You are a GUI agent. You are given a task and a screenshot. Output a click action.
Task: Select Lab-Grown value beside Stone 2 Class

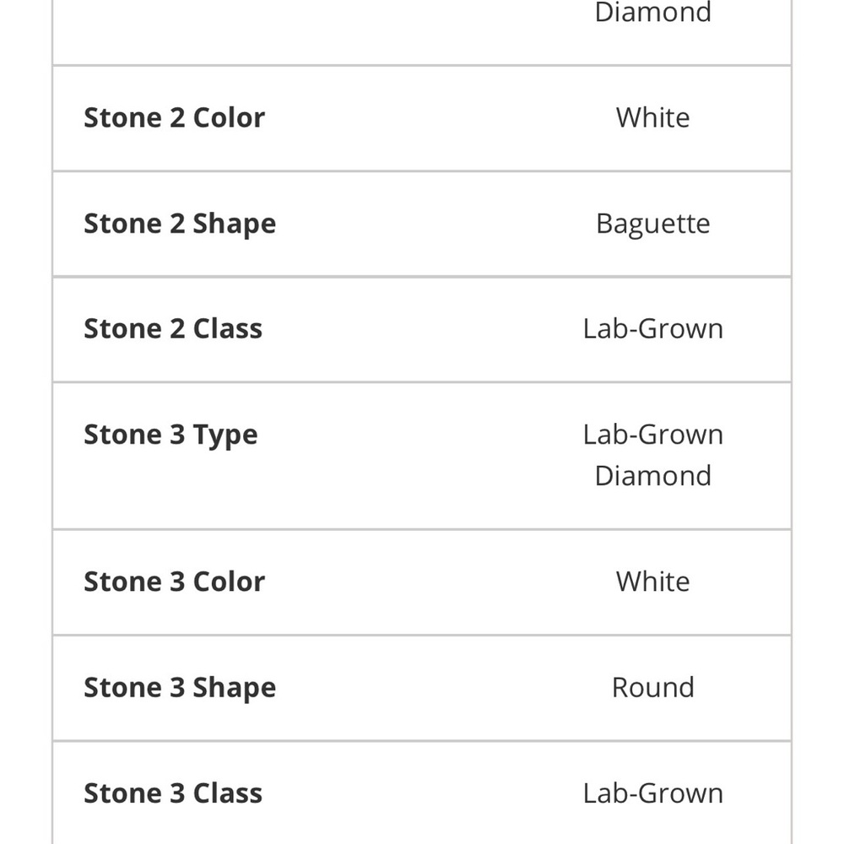pos(652,328)
